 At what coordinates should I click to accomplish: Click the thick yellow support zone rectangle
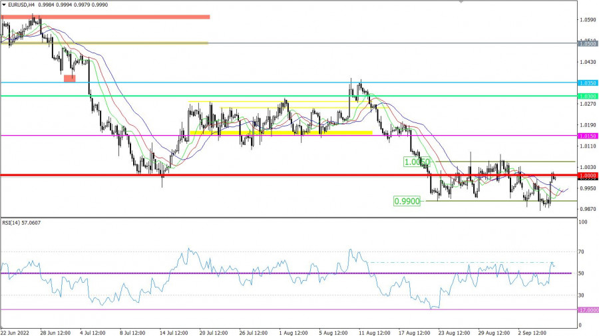281,132
